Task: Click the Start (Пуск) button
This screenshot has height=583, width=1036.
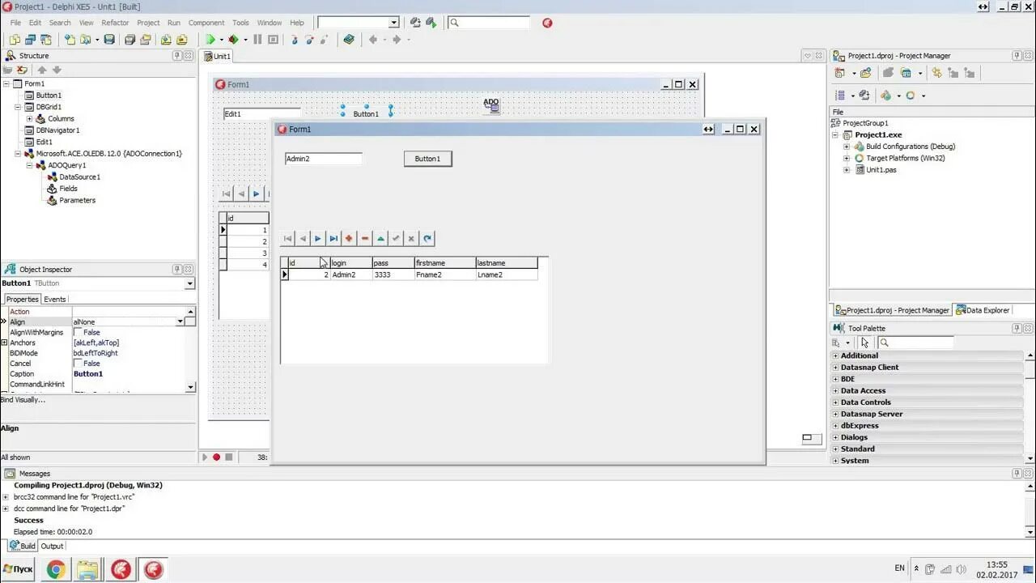Action: [18, 569]
